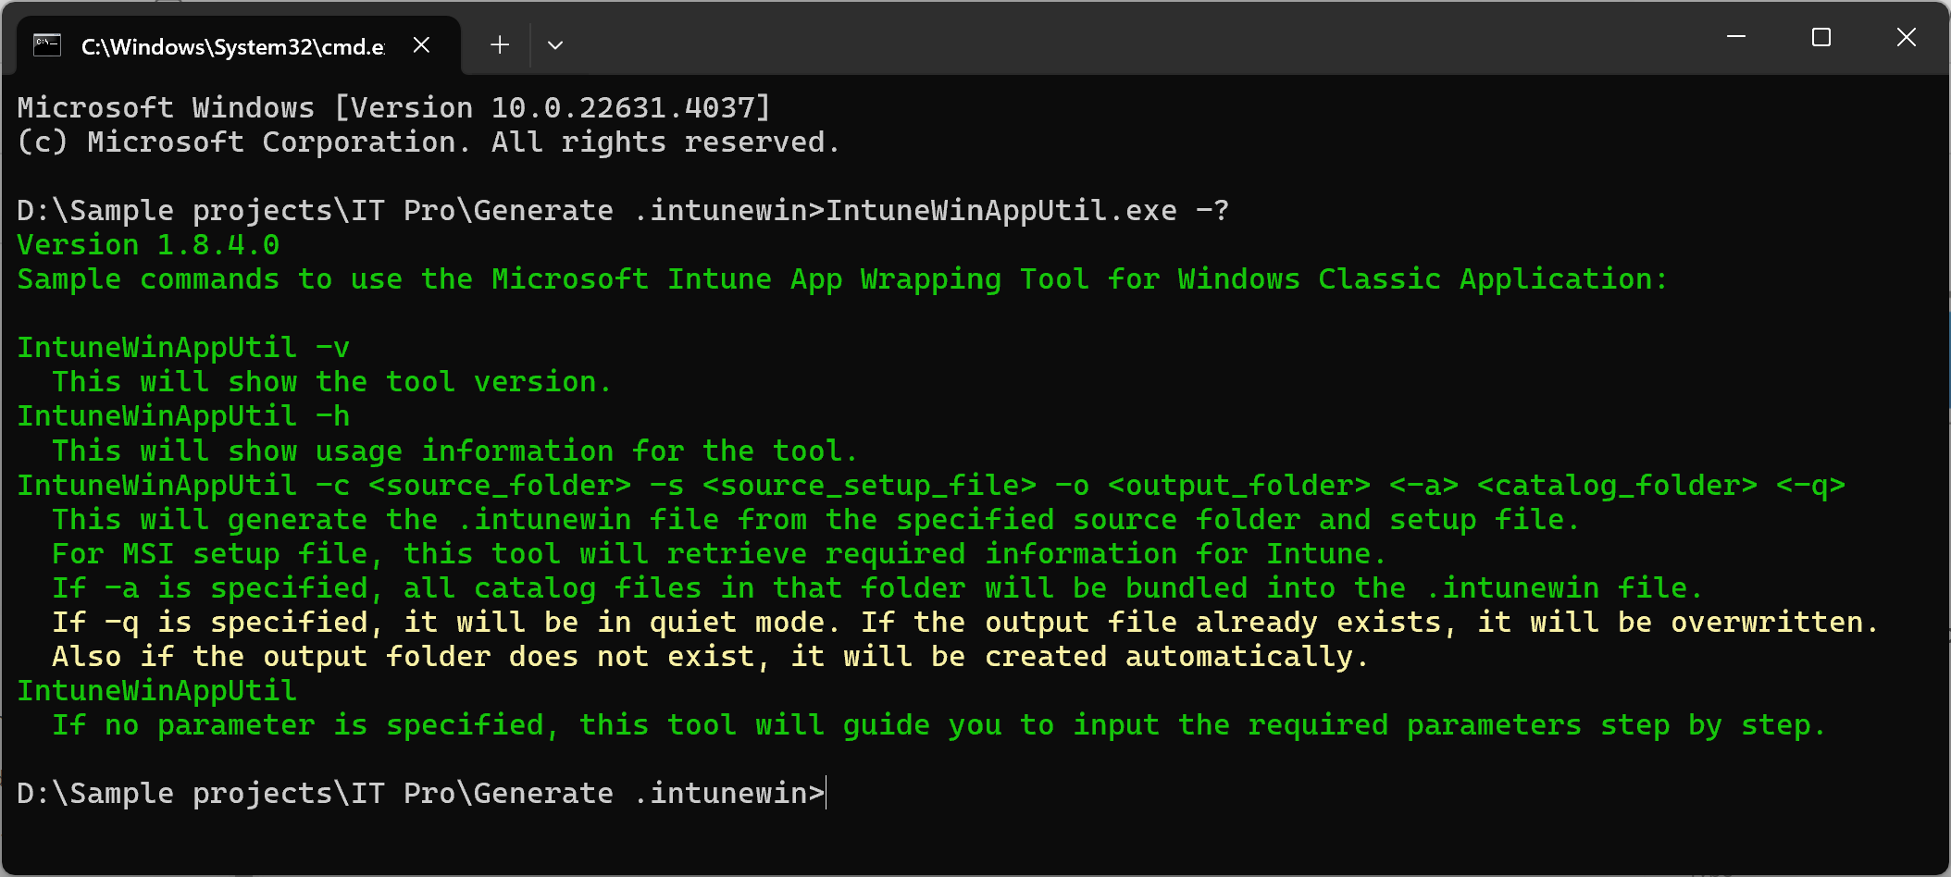The height and width of the screenshot is (877, 1951).
Task: Click 'Also if the output folder' line
Action: point(710,656)
